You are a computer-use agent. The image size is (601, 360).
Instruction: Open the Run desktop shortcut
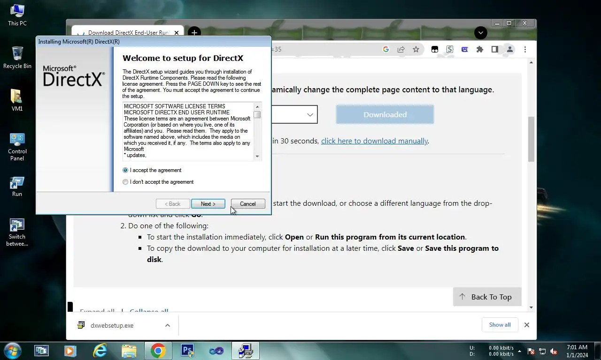pyautogui.click(x=17, y=187)
